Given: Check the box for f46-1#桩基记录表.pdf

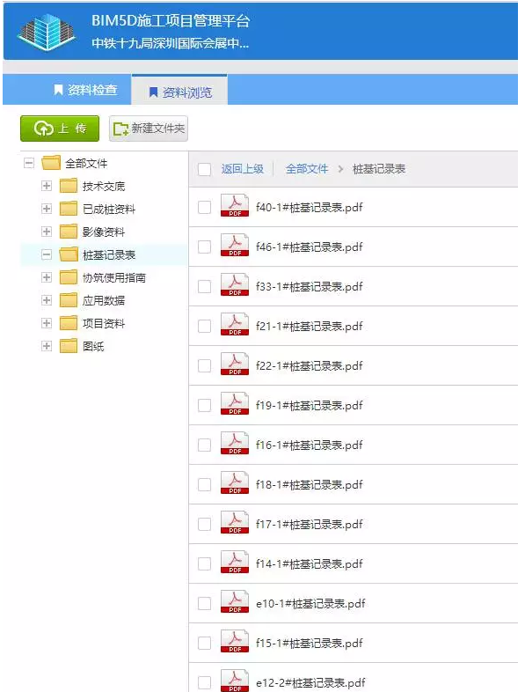Looking at the screenshot, I should pyautogui.click(x=204, y=247).
